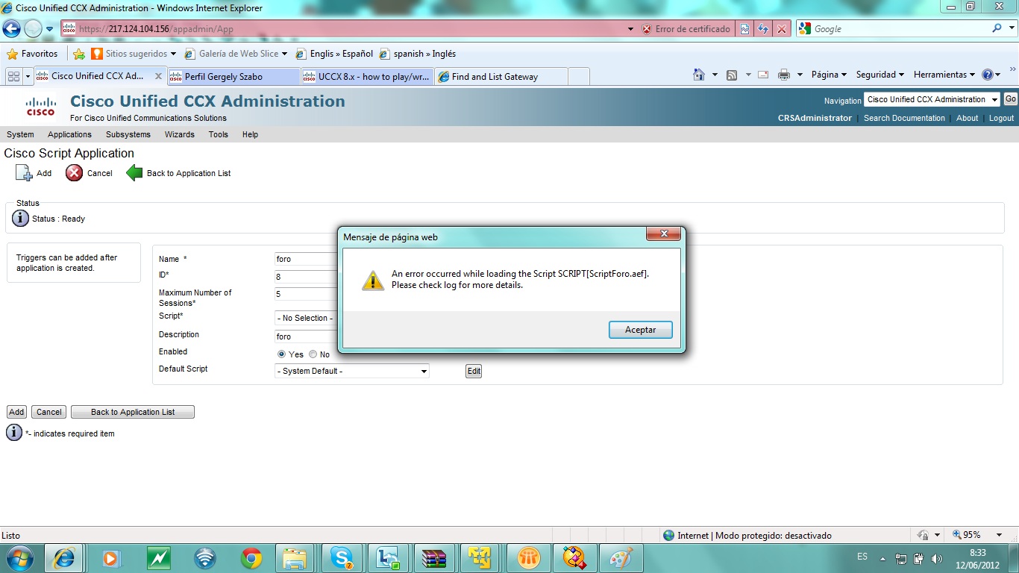Image resolution: width=1019 pixels, height=573 pixels.
Task: Click Aceptar in the error dialog
Action: pos(640,330)
